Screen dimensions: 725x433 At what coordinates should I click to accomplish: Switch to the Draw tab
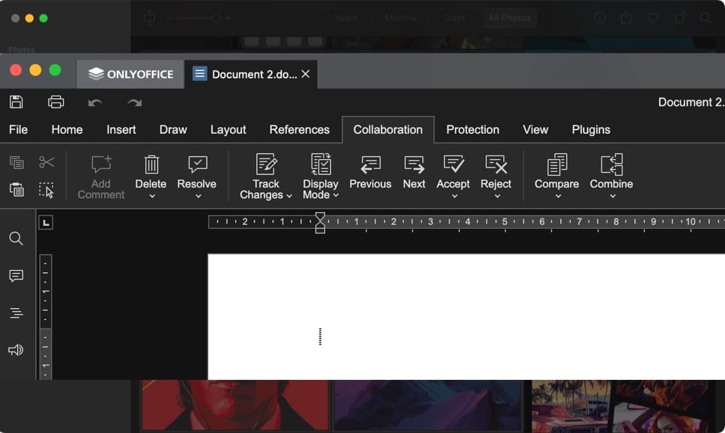[173, 129]
